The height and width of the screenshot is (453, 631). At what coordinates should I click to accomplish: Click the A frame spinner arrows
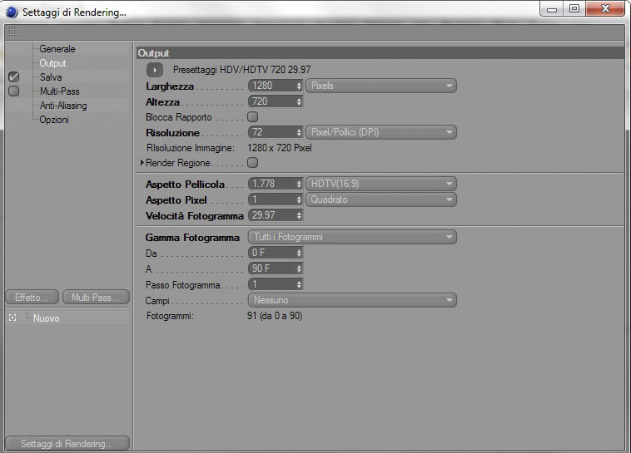point(299,268)
